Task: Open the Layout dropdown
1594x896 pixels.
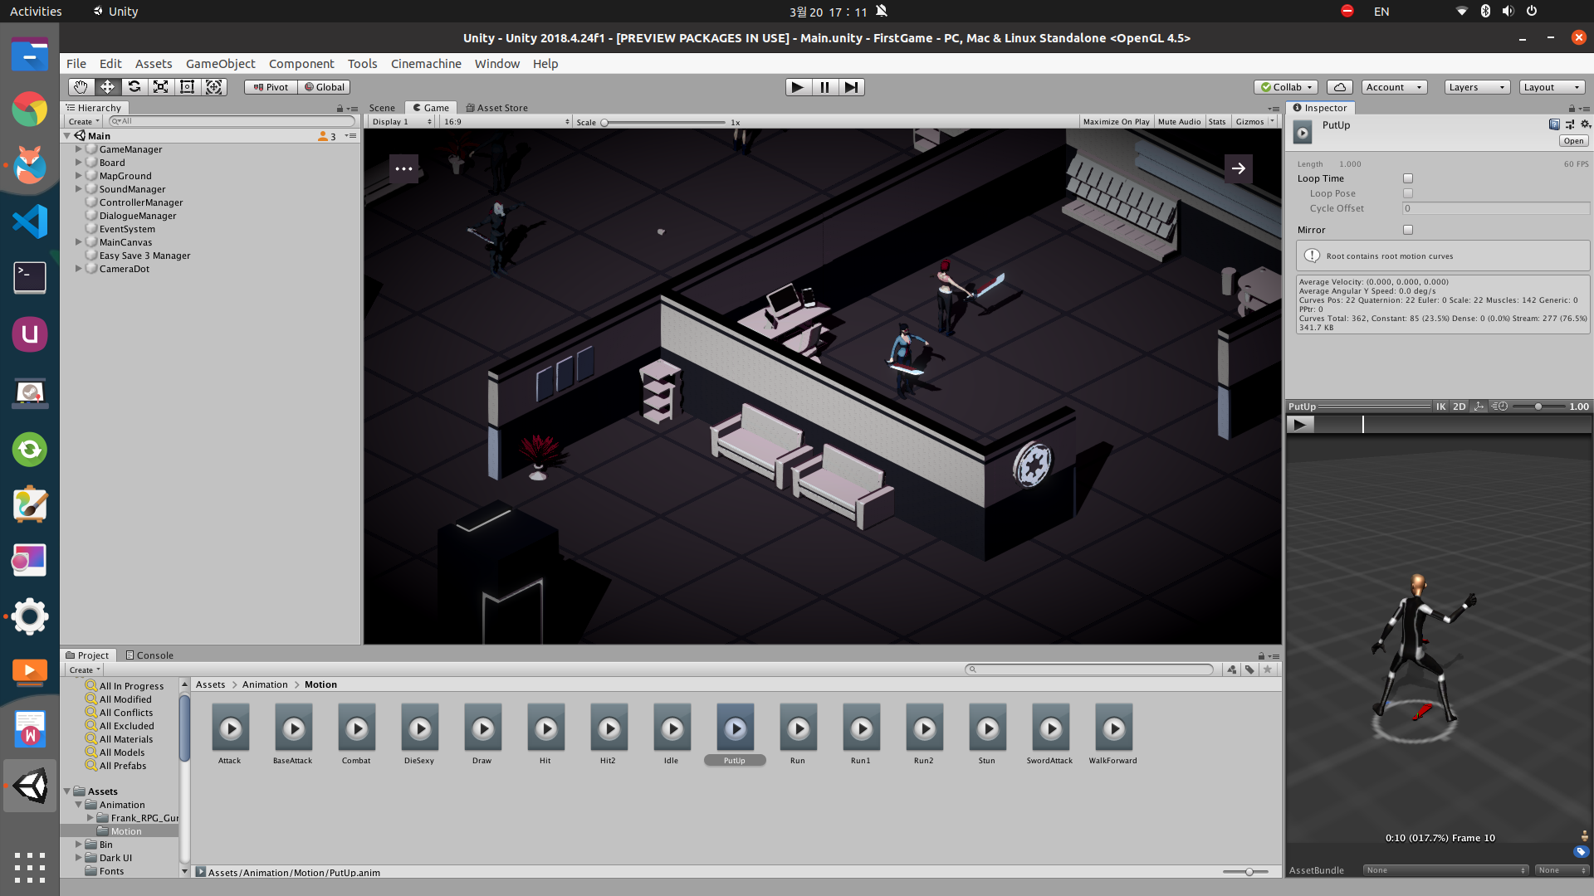Action: click(x=1552, y=87)
